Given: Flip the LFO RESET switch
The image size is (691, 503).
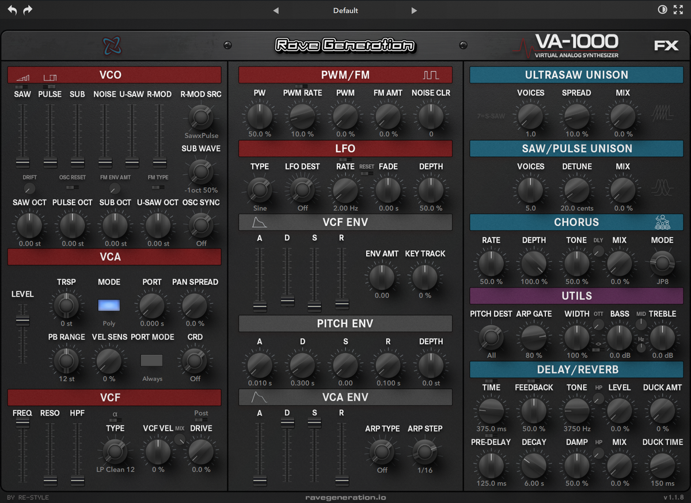Looking at the screenshot, I should pyautogui.click(x=367, y=173).
